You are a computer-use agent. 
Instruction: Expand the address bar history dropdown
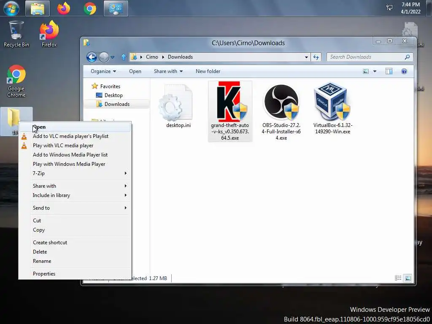pos(306,57)
